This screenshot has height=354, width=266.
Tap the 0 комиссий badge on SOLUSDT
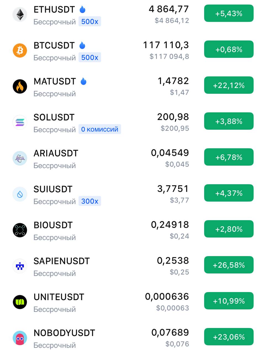(x=100, y=129)
